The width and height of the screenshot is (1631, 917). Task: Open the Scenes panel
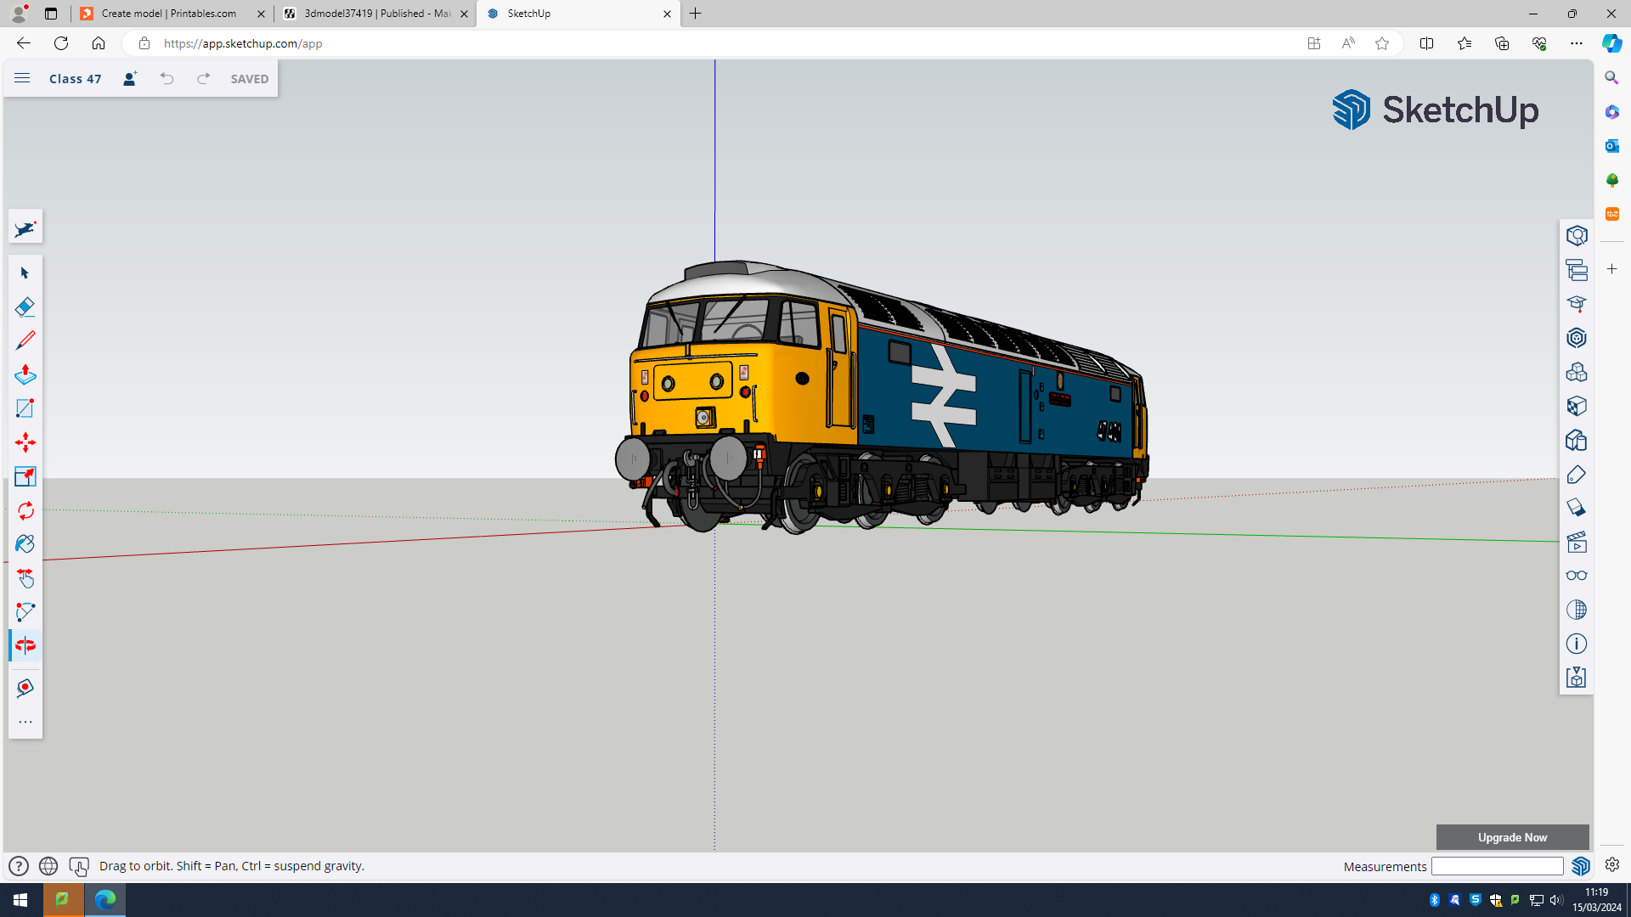coord(1577,542)
